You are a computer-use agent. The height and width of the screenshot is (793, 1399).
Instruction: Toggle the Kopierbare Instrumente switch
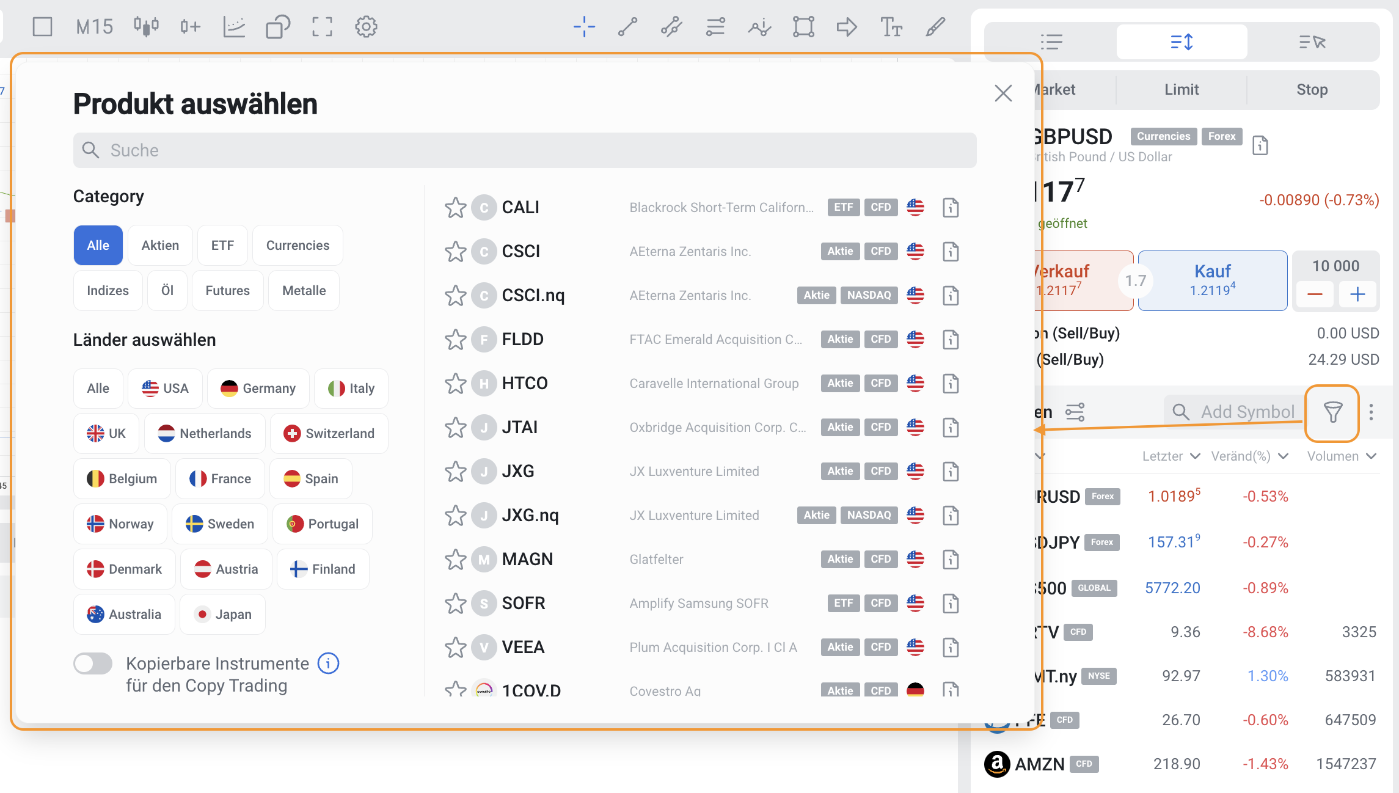coord(93,663)
